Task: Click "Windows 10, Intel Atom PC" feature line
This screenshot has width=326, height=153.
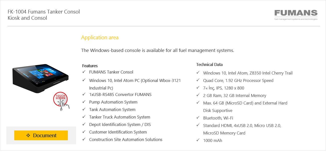Action: 135,80
